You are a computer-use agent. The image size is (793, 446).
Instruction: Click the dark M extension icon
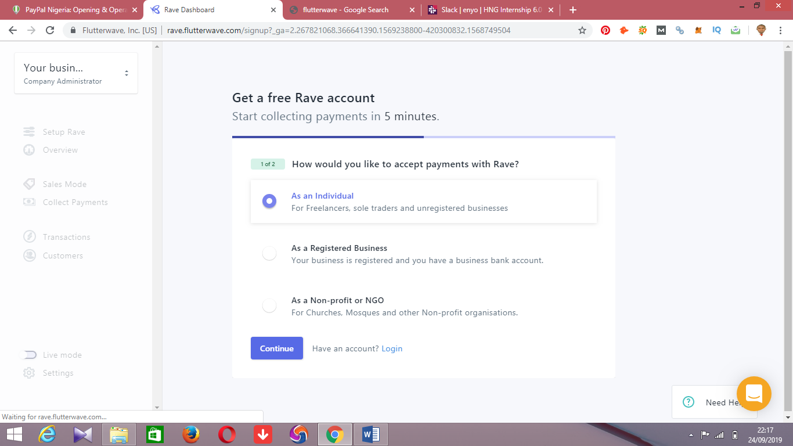tap(661, 30)
